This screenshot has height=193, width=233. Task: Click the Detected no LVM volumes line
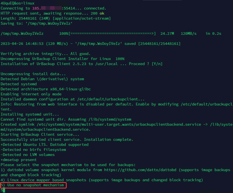[x=28, y=155]
